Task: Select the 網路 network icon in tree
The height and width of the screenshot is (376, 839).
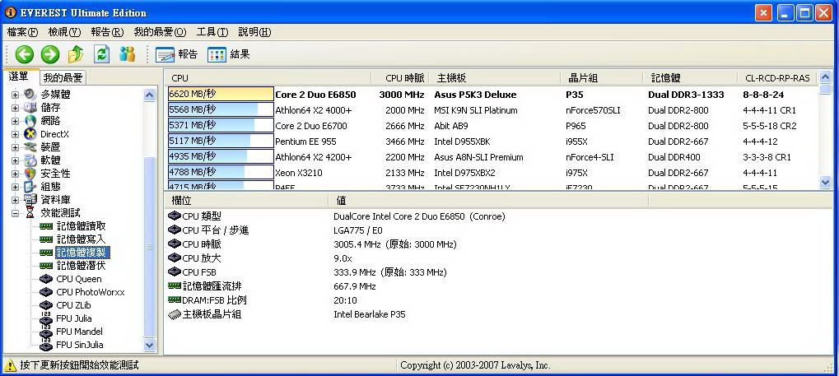Action: (30, 121)
